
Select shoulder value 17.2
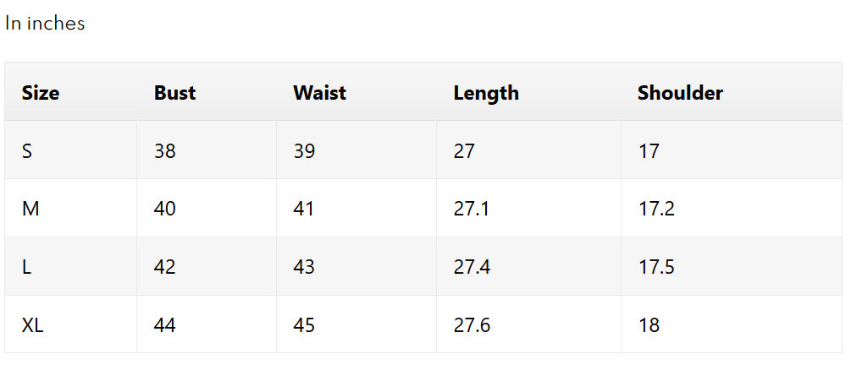pos(656,209)
